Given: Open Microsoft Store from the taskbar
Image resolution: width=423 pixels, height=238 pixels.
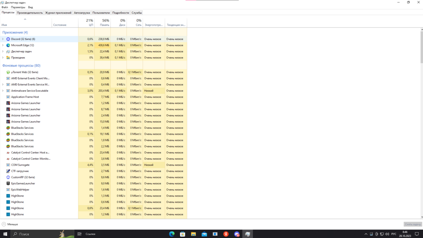Looking at the screenshot, I should (183, 234).
